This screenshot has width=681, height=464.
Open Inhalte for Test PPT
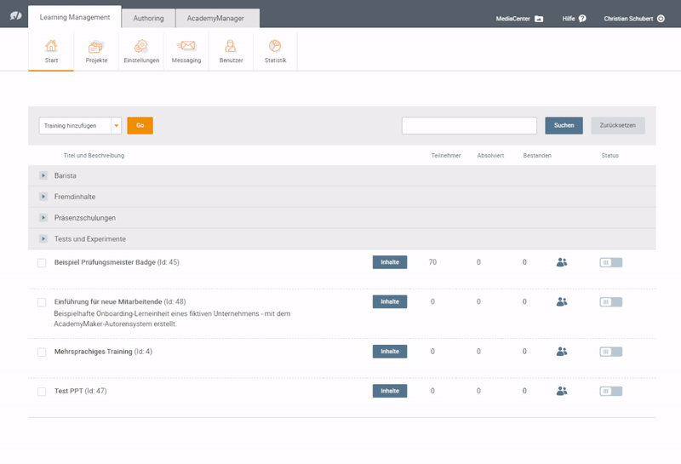(x=390, y=391)
